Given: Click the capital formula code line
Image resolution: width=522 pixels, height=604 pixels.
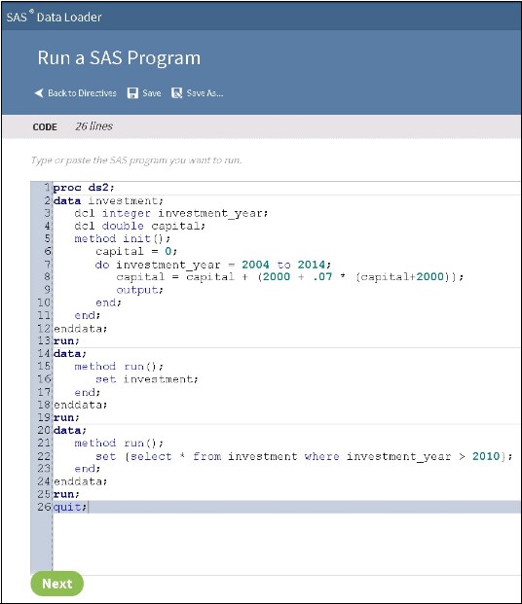Looking at the screenshot, I should [x=290, y=277].
